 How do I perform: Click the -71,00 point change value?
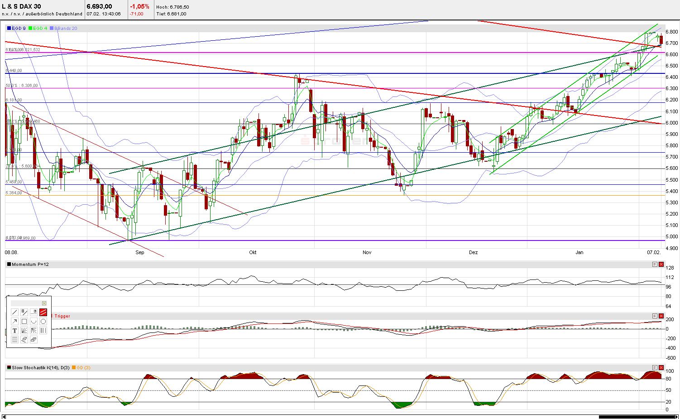click(136, 14)
